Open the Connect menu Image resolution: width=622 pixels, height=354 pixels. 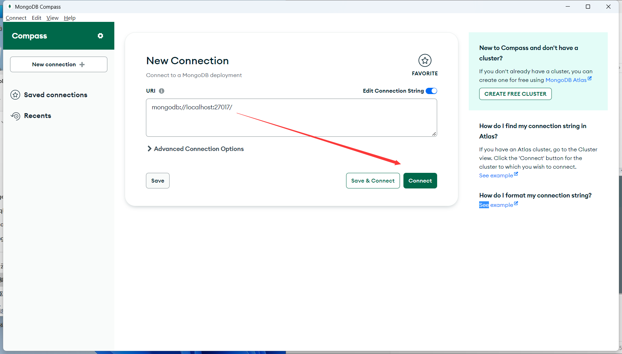(16, 18)
